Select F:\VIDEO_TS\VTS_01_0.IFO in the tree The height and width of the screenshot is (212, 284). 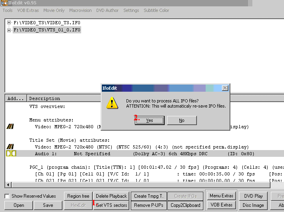(x=47, y=30)
